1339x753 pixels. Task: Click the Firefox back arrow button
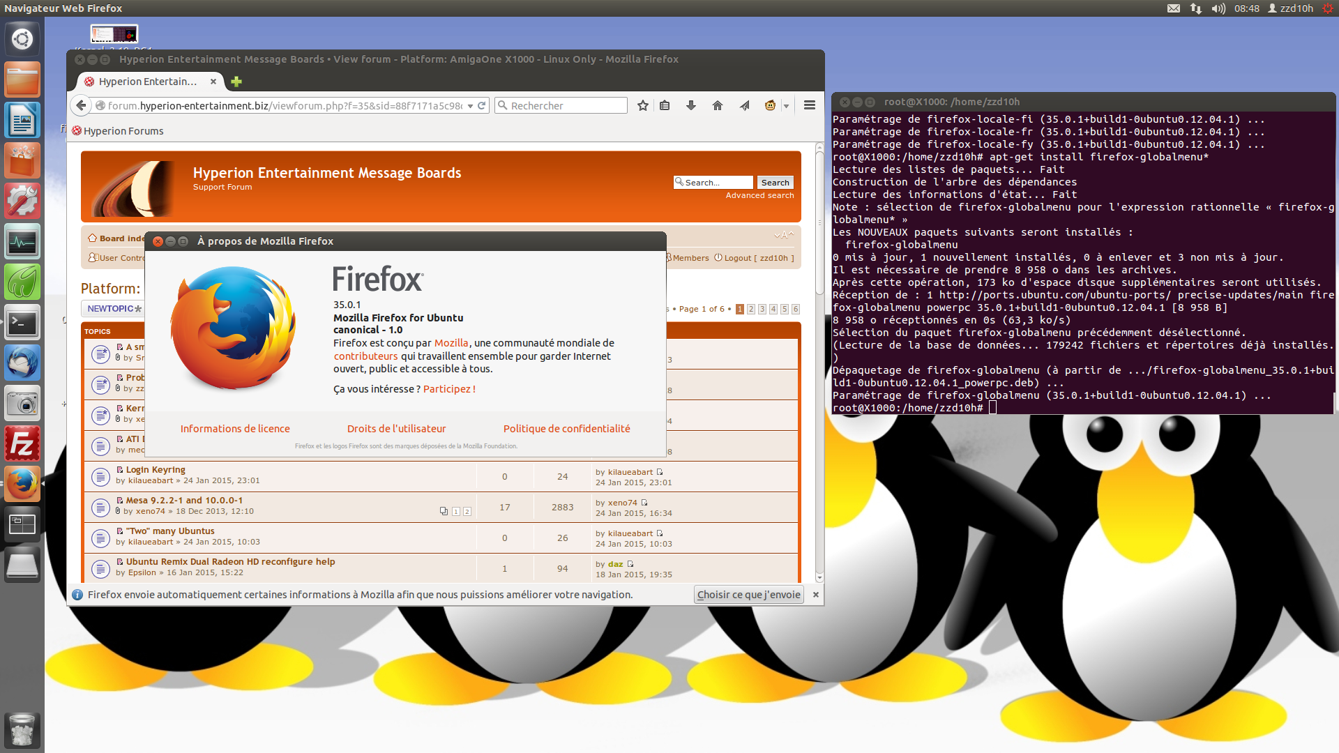82,105
